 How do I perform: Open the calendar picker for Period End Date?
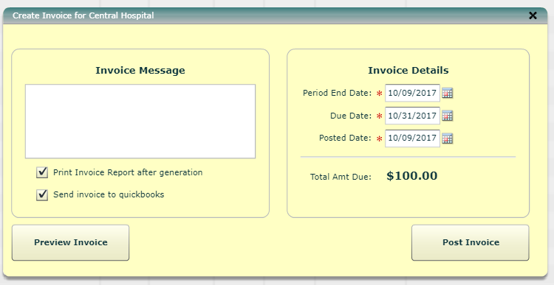click(x=448, y=94)
